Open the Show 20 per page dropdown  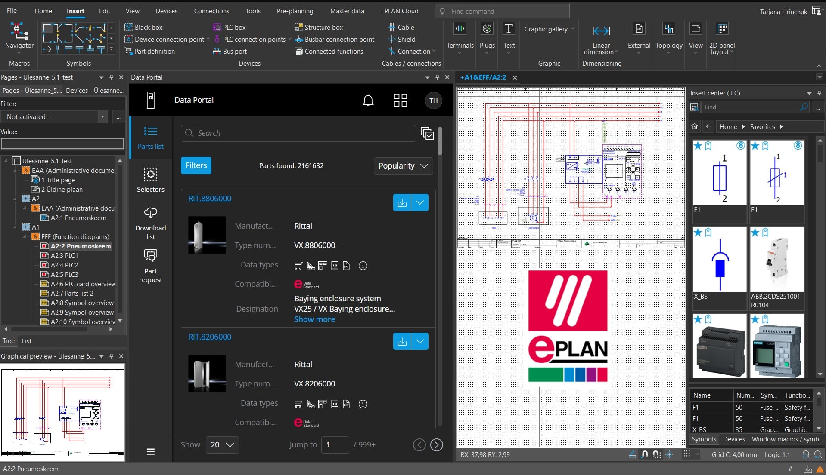coord(222,444)
